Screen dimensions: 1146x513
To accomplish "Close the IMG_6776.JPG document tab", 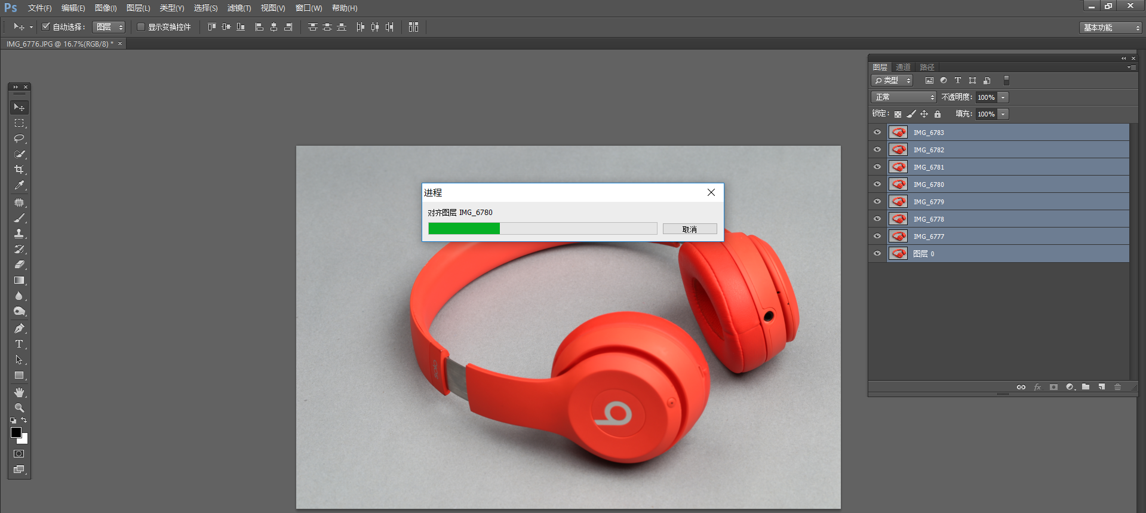I will point(120,44).
